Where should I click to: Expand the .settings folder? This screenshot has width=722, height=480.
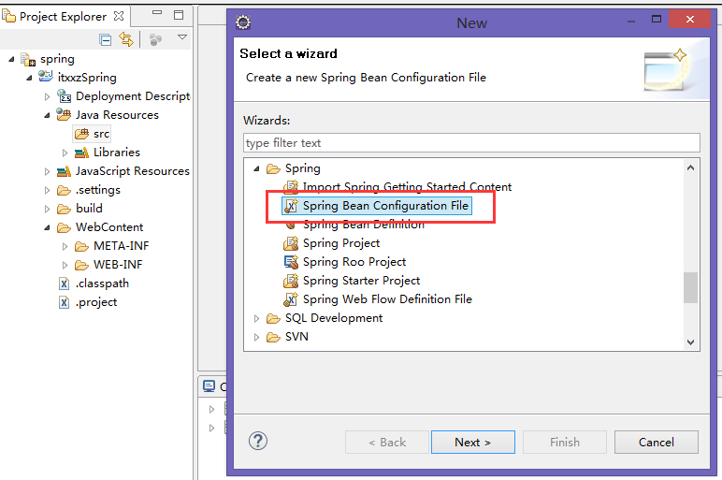[47, 190]
